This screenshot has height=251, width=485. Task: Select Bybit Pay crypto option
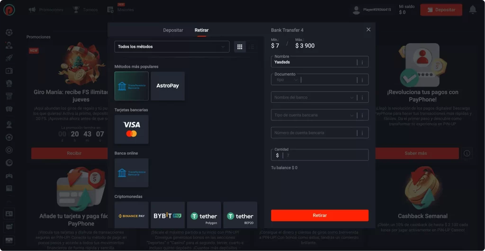coord(168,215)
